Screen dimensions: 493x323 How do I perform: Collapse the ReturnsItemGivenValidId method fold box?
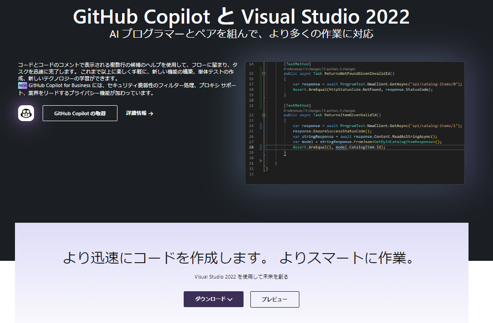point(264,115)
